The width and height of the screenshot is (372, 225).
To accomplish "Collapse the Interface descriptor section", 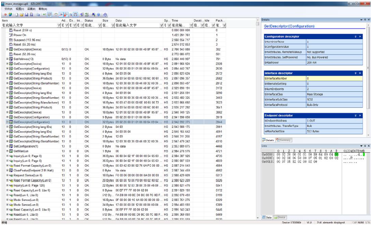I will [x=355, y=73].
